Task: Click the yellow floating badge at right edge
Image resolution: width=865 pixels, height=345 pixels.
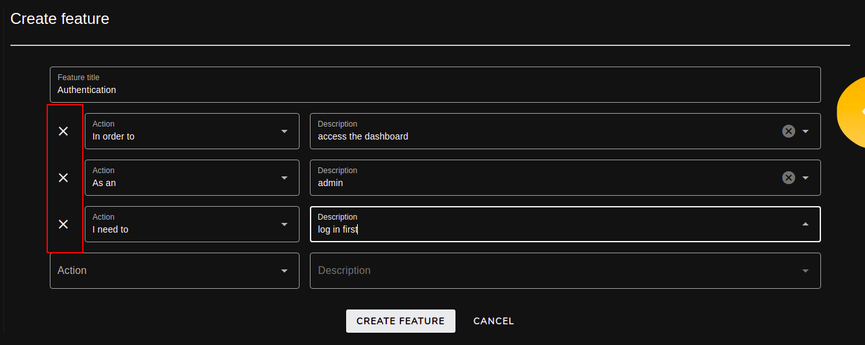Action: [x=851, y=114]
